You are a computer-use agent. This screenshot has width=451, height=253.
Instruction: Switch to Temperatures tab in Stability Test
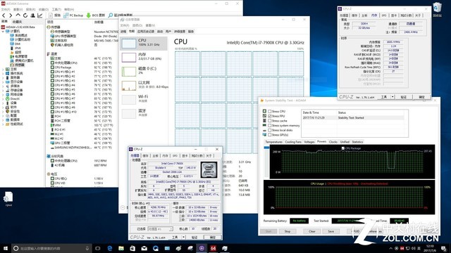click(273, 142)
